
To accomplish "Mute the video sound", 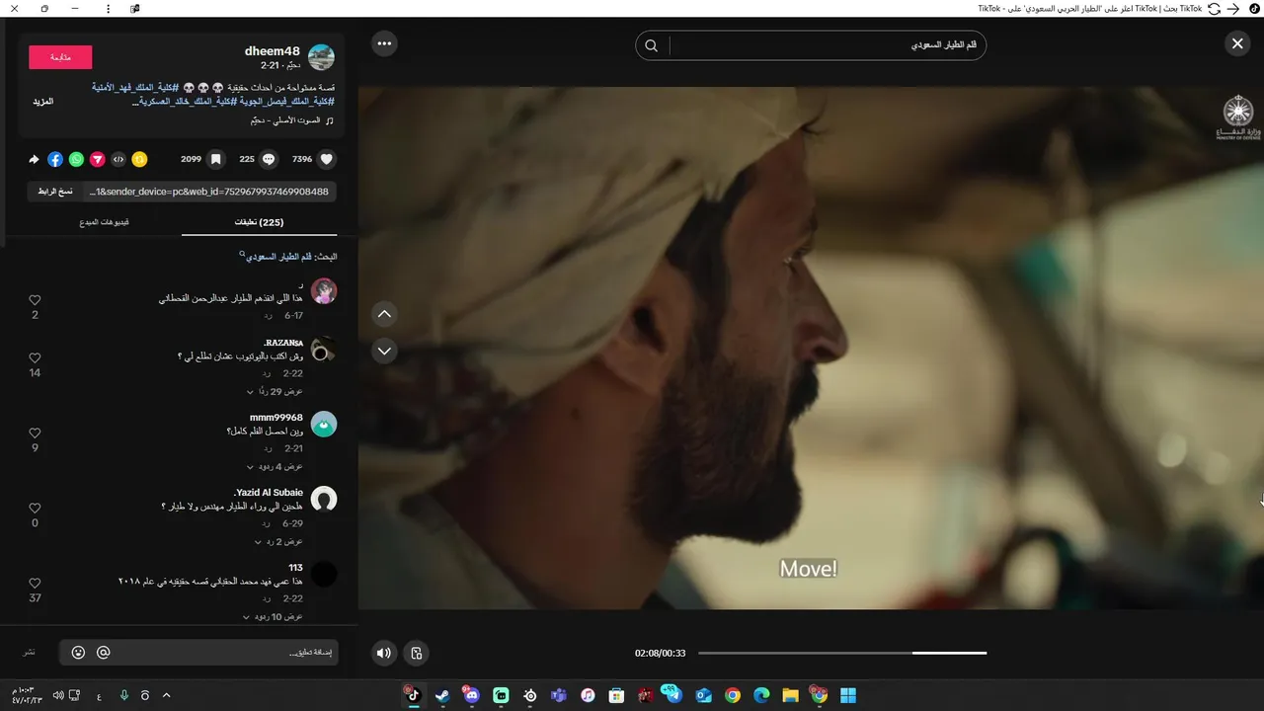I will tap(384, 653).
